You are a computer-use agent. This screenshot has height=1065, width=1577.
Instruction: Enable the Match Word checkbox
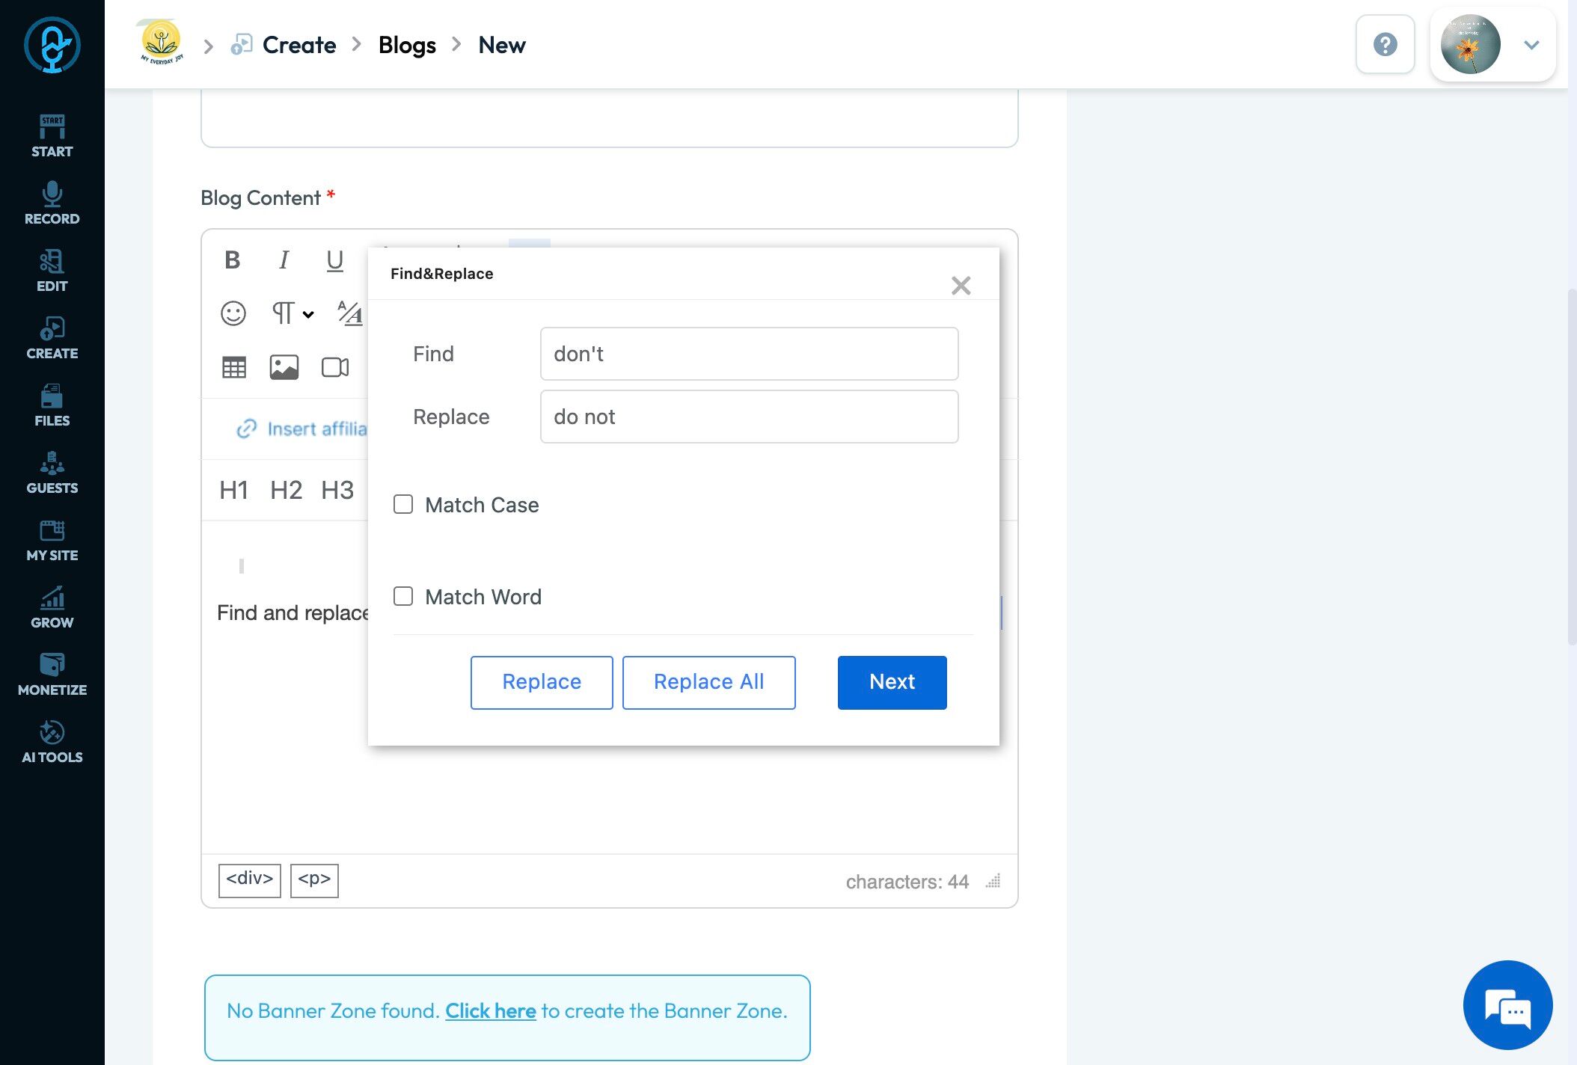pos(403,597)
